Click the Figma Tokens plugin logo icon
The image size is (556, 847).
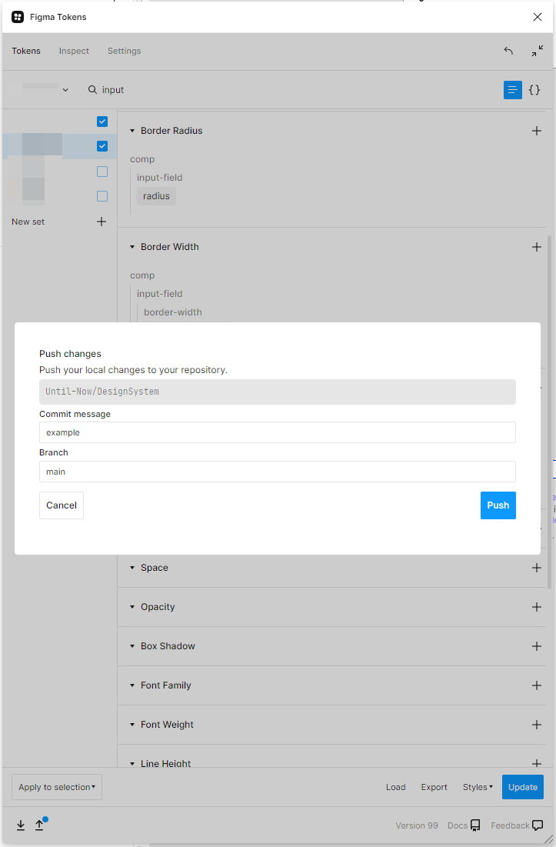point(18,16)
